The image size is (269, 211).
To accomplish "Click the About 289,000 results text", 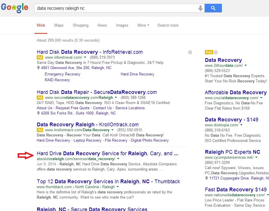I will [x=68, y=40].
